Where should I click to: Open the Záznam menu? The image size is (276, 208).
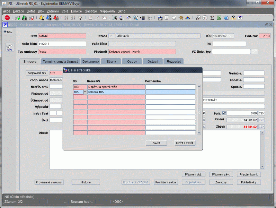(53, 11)
